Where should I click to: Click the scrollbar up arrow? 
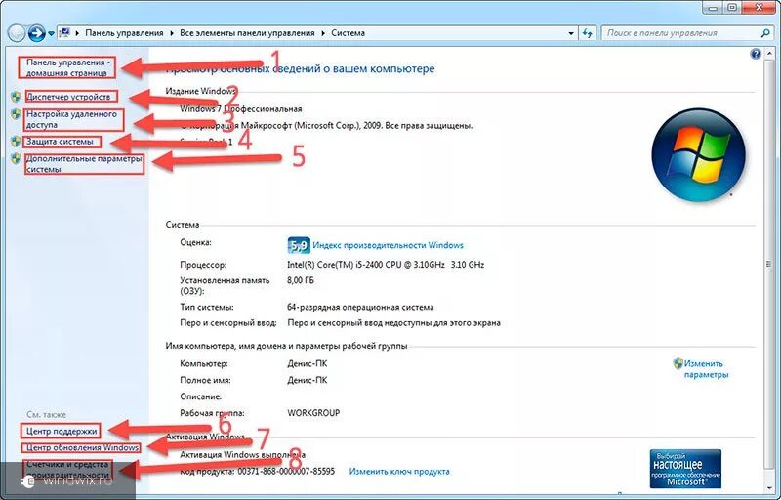(x=768, y=54)
